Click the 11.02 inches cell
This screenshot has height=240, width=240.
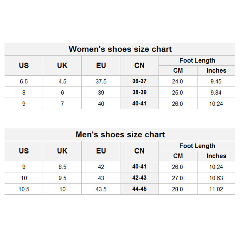click(216, 189)
